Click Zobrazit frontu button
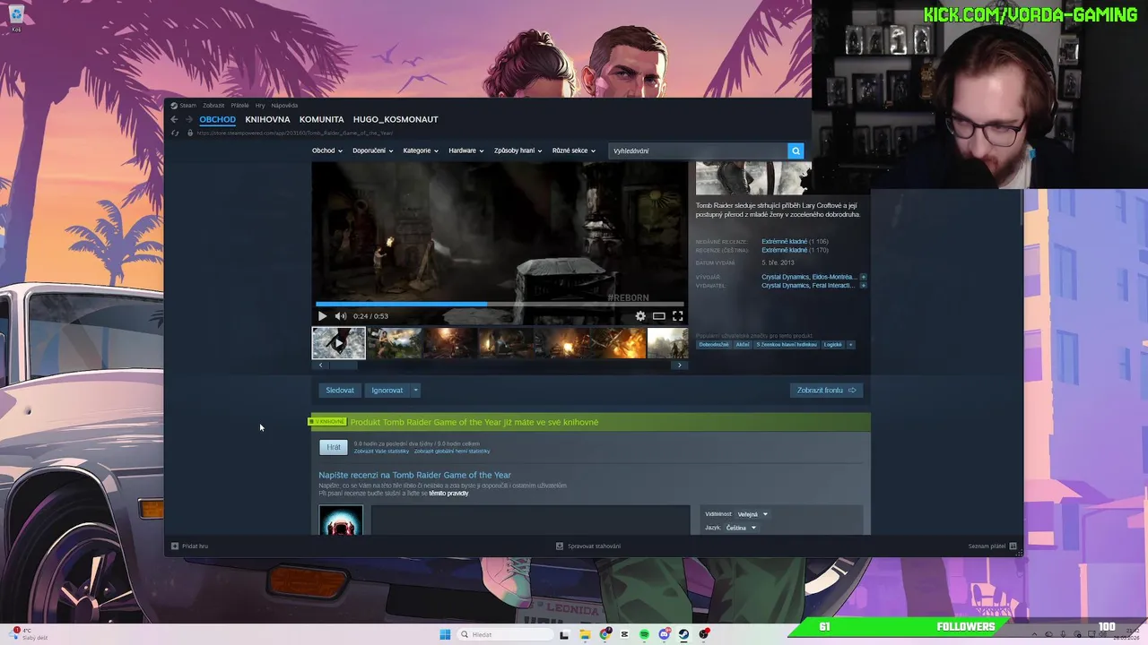1148x645 pixels. pos(826,390)
